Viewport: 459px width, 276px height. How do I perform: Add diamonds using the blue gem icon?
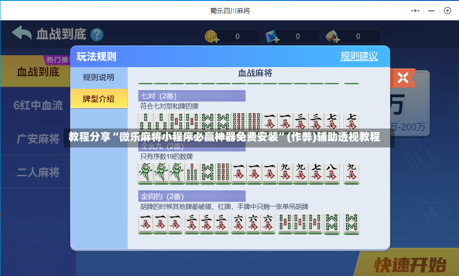tap(272, 37)
